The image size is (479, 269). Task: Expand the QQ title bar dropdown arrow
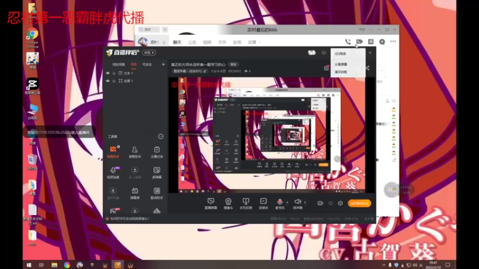tap(371, 29)
